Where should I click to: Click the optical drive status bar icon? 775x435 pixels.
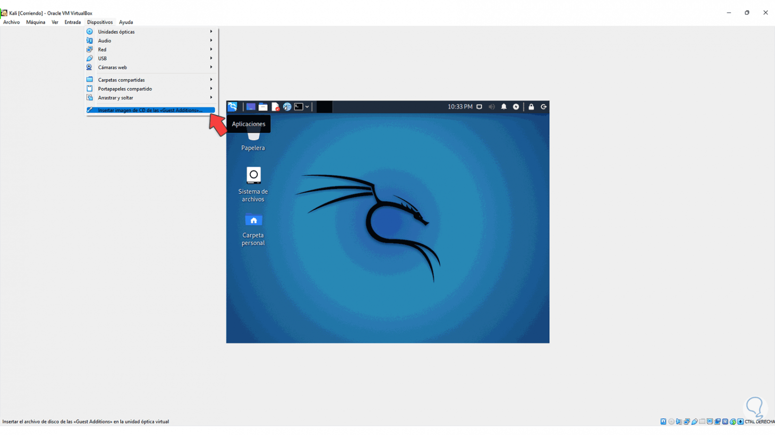(x=671, y=421)
